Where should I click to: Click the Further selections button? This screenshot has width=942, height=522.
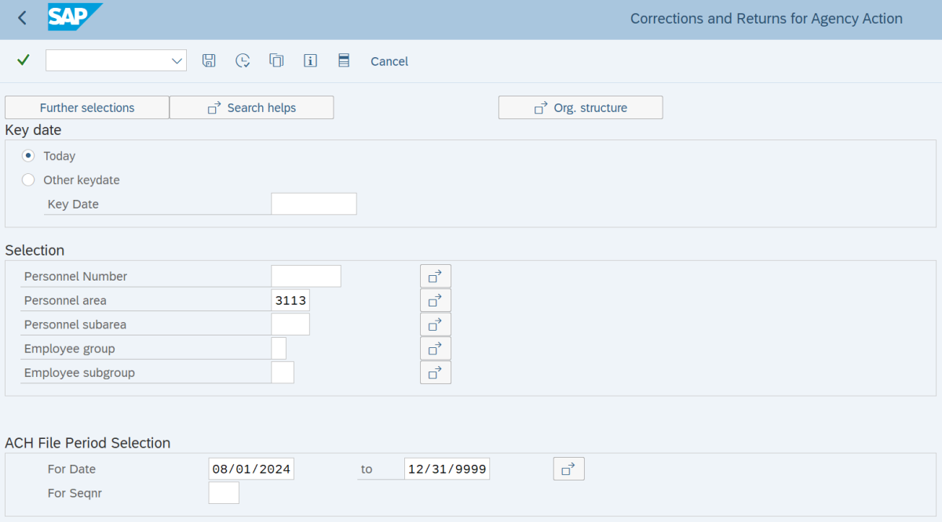point(87,107)
